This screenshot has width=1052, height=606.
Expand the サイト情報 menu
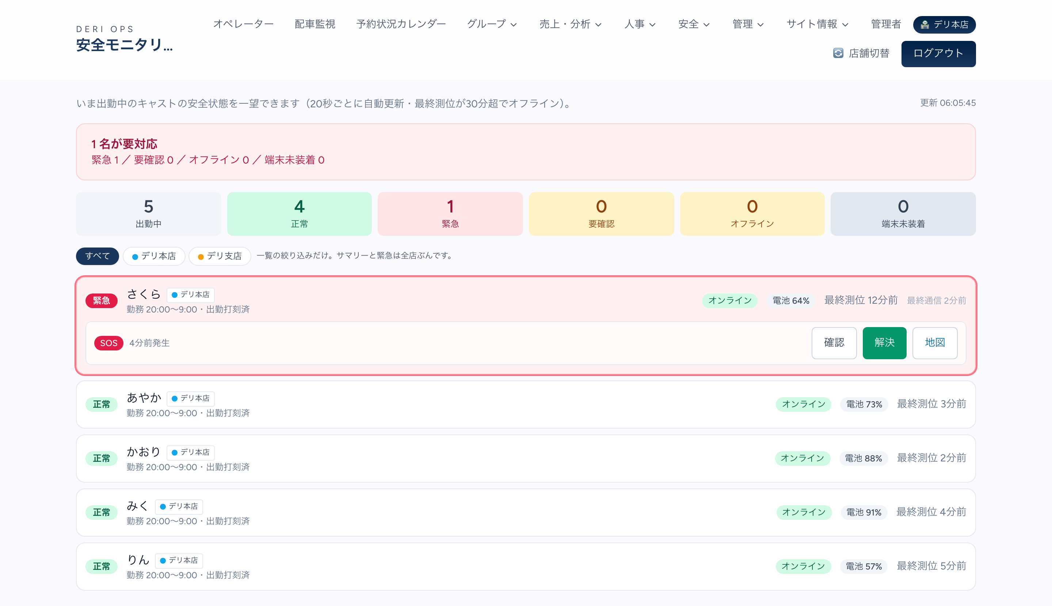tap(817, 24)
